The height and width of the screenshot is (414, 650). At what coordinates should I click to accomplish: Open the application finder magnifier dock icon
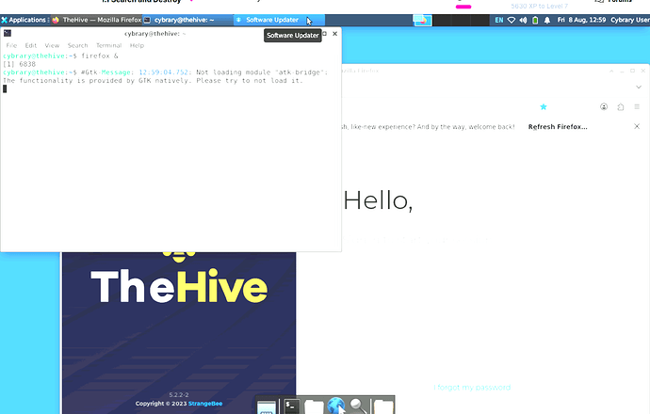point(358,406)
